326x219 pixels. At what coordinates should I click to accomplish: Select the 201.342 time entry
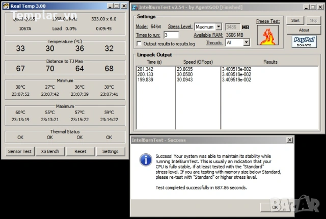[x=145, y=69]
